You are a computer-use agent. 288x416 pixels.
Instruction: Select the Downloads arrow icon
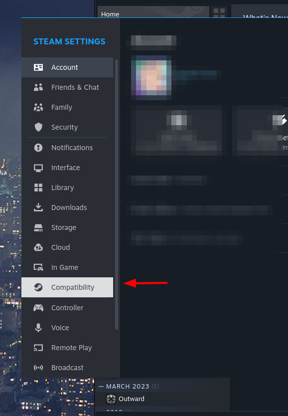(38, 208)
